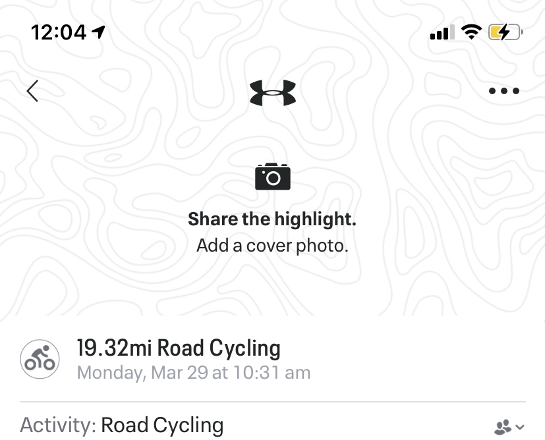Tap the camera icon to add photo
545x440 pixels.
[273, 177]
